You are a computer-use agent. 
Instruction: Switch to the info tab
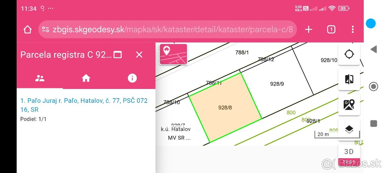coord(132,78)
